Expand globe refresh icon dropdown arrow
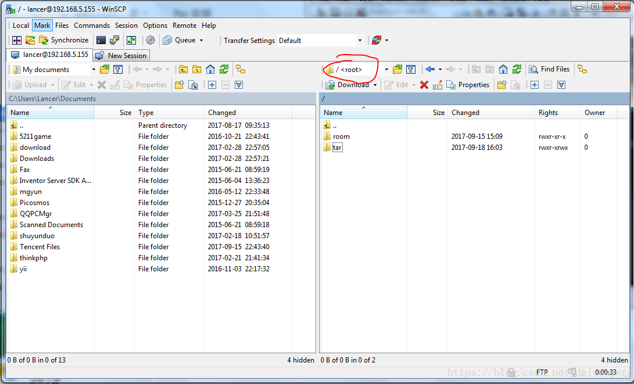 [386, 41]
